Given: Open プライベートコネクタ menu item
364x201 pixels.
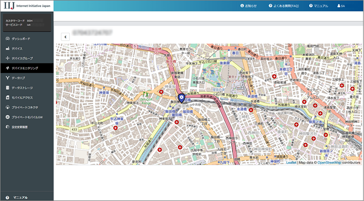Looking at the screenshot, I should [26, 107].
